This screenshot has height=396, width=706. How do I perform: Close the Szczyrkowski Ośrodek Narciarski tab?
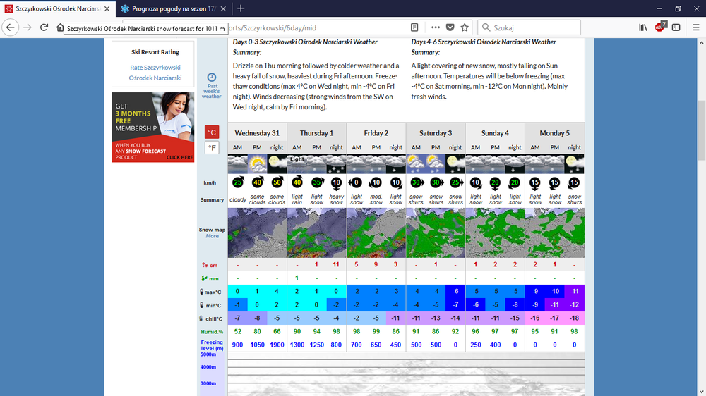(107, 8)
